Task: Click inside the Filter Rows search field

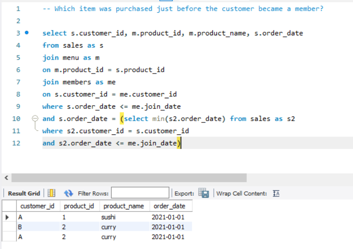Action: pyautogui.click(x=140, y=193)
